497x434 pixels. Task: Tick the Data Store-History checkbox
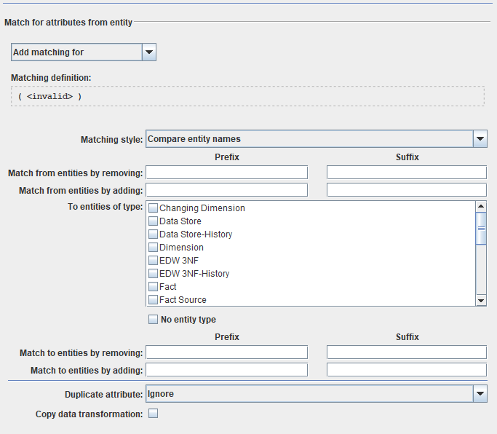(154, 234)
